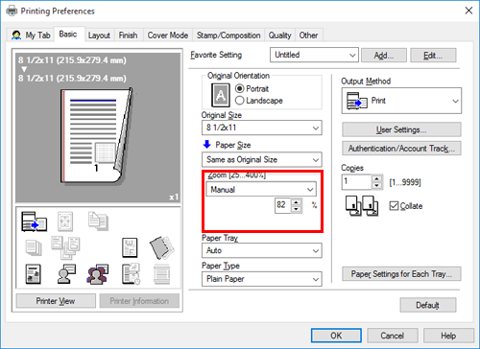Select the Landscape orientation radio button

(240, 101)
